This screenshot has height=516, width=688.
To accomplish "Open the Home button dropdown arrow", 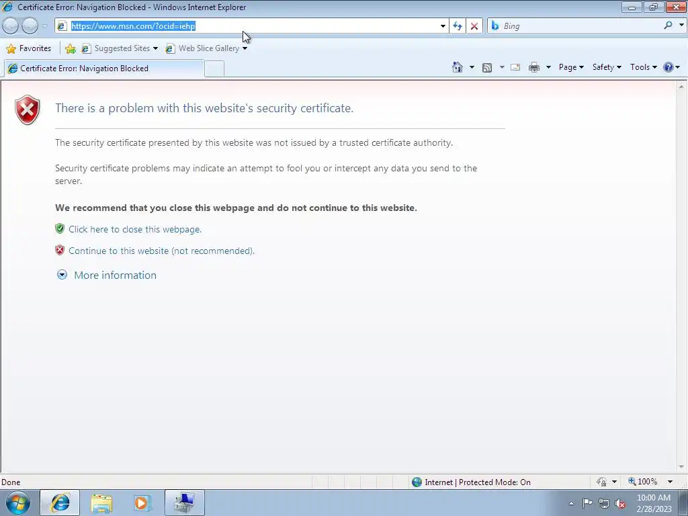I will click(472, 67).
